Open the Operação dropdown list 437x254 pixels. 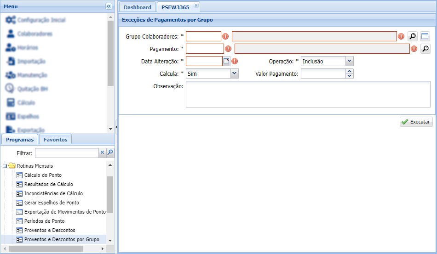tap(349, 61)
